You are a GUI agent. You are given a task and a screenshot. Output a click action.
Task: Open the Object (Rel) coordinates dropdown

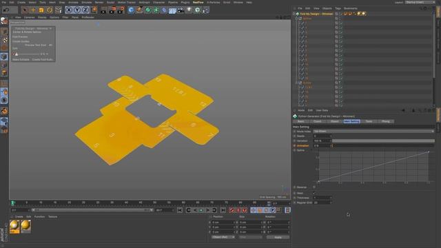click(x=223, y=237)
